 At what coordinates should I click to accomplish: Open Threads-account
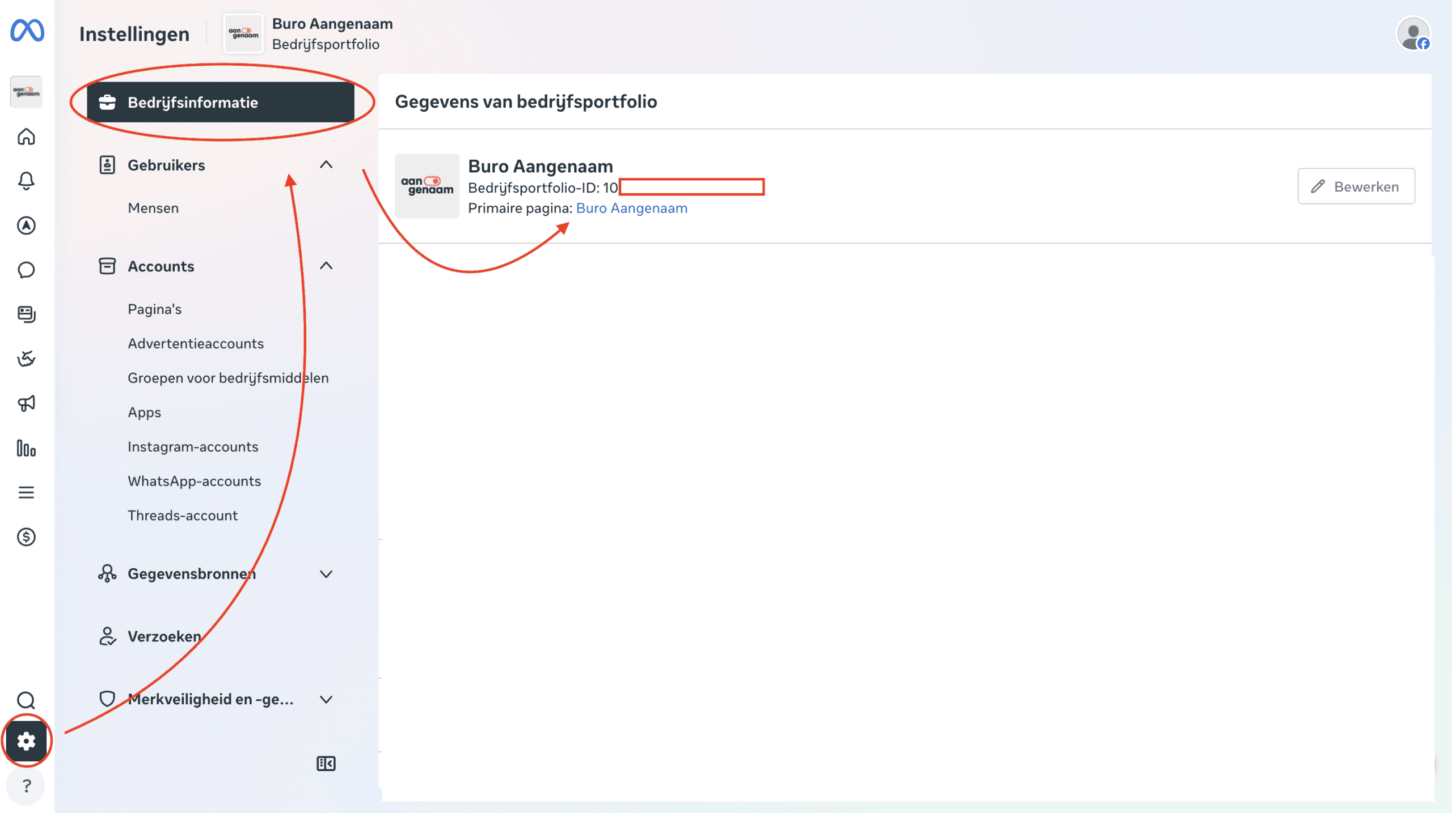click(183, 516)
